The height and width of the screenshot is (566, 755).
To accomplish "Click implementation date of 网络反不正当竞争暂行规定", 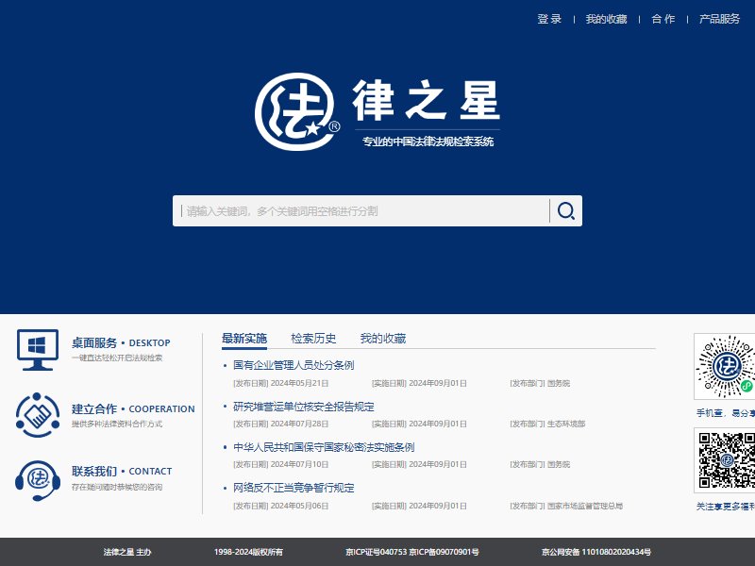I will click(x=438, y=506).
